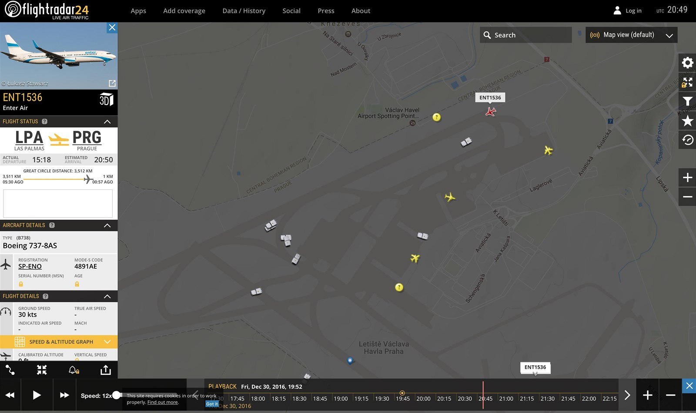The height and width of the screenshot is (413, 696).
Task: Open the Add coverage menu item
Action: (x=184, y=11)
